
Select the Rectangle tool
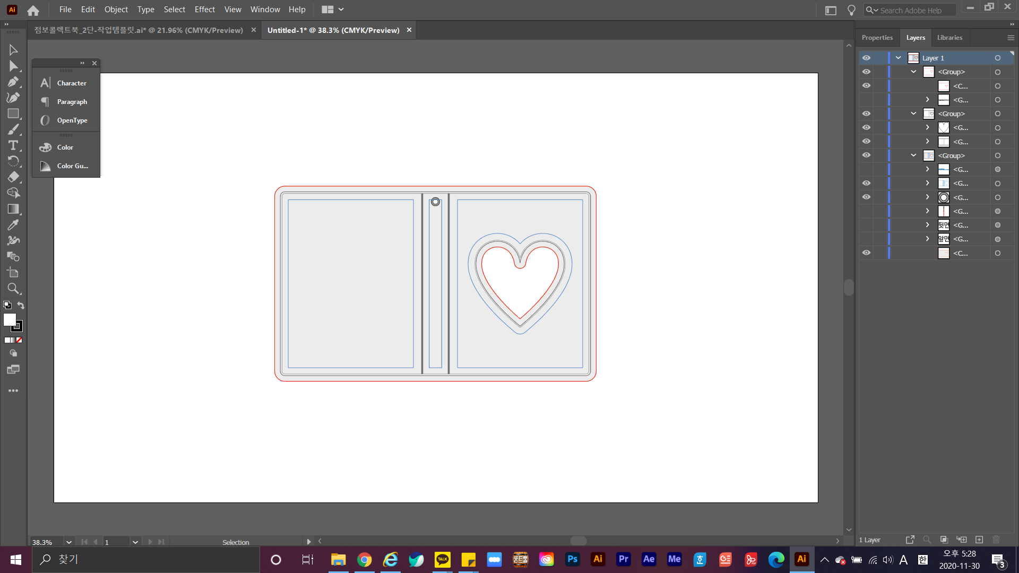(x=13, y=114)
